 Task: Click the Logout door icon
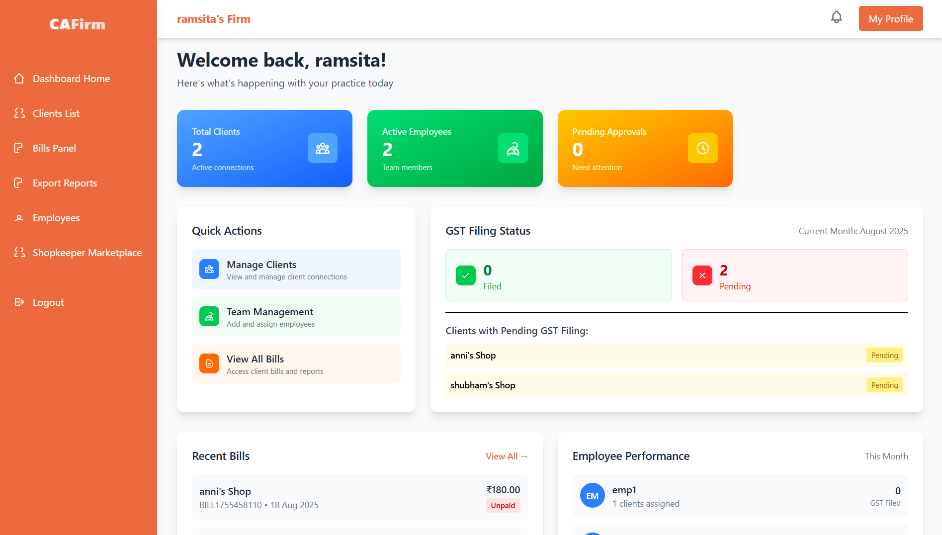tap(19, 302)
